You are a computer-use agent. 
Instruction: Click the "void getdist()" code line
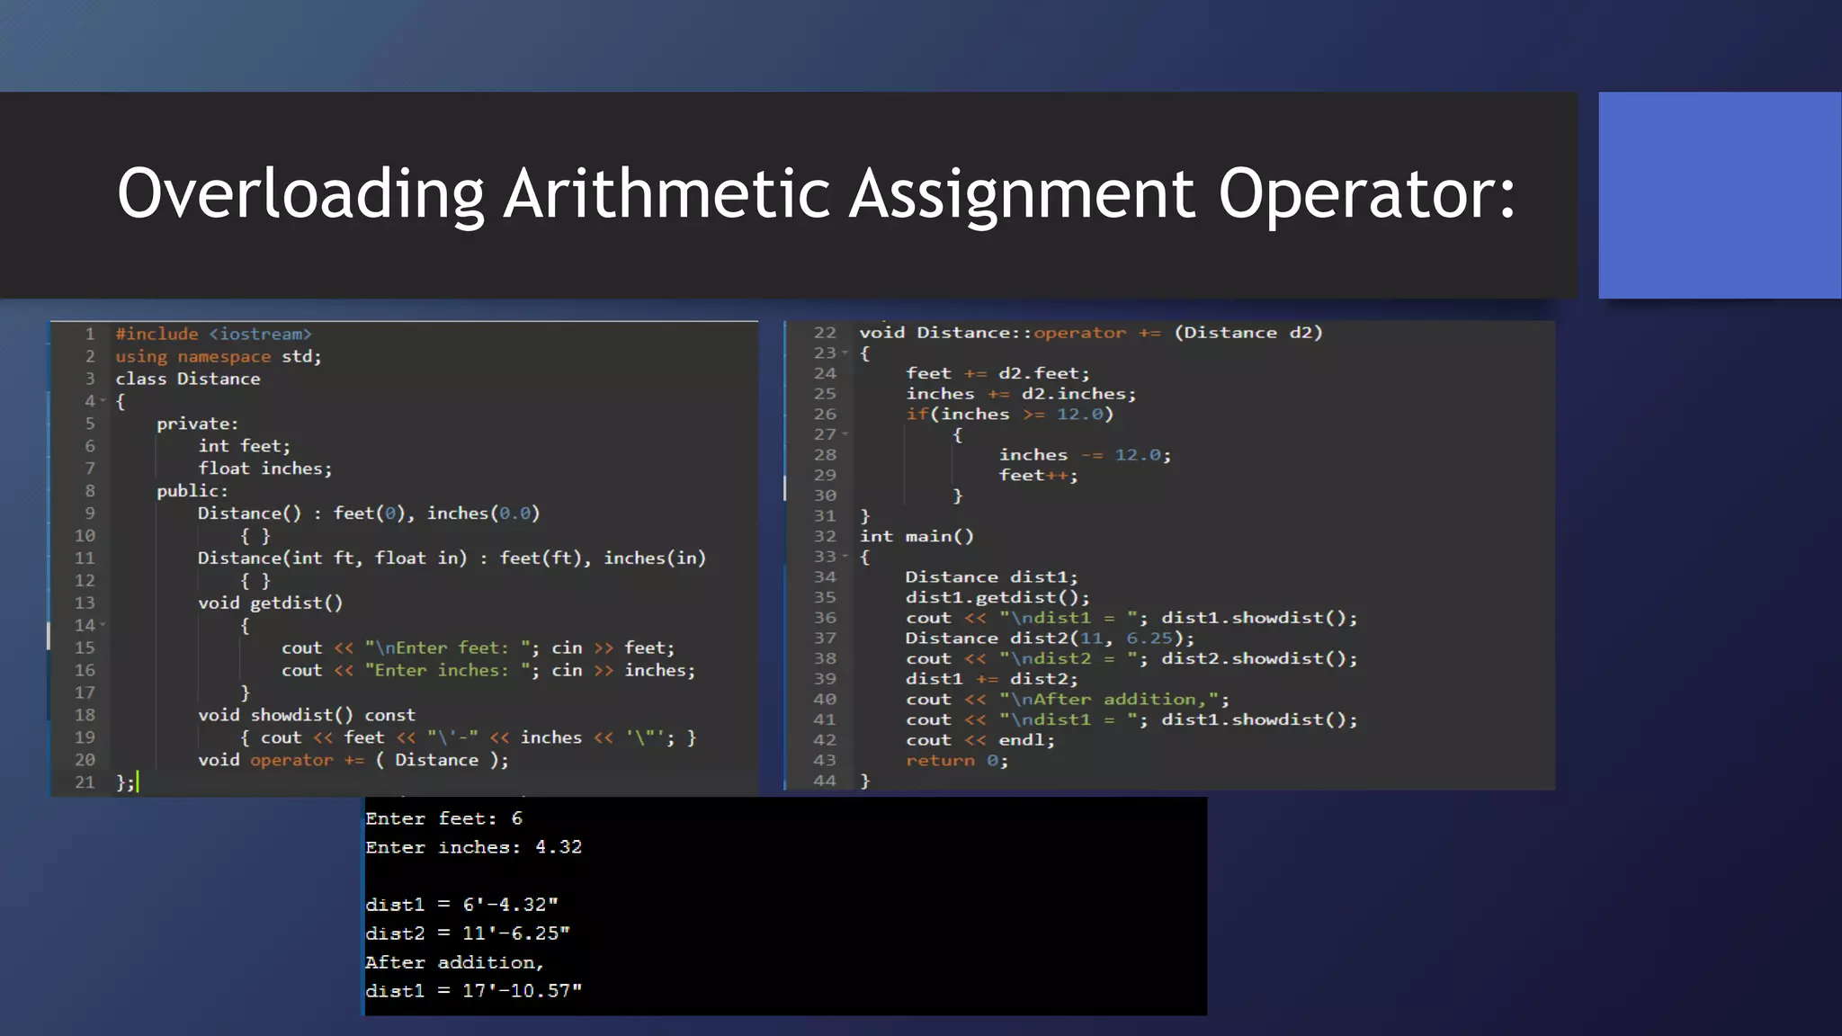coord(270,603)
